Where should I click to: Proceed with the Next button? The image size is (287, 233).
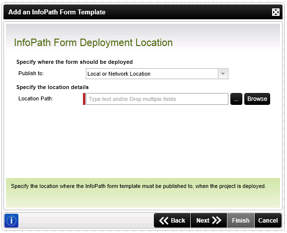tap(209, 221)
